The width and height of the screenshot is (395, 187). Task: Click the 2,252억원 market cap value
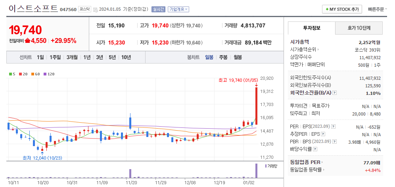(x=370, y=42)
